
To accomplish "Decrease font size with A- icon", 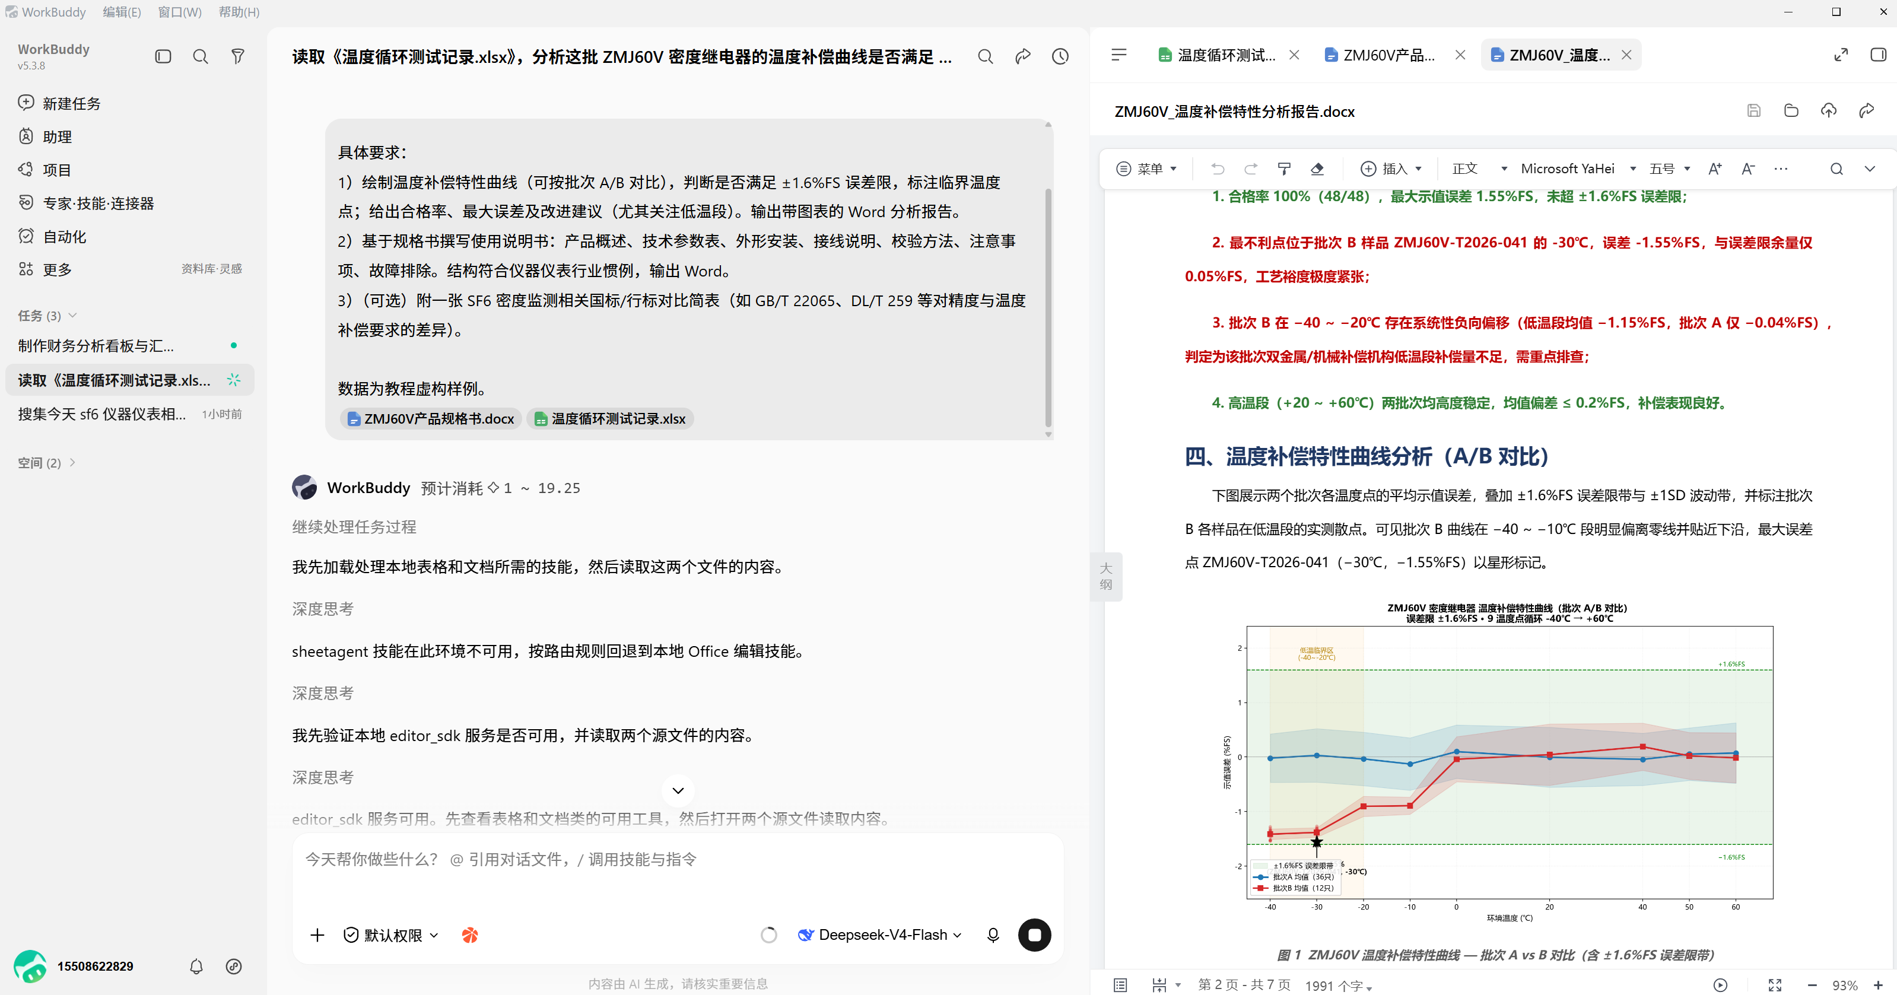I will (1747, 169).
